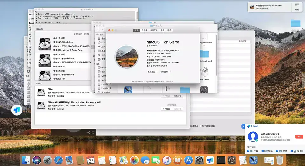305x166 pixels.
Task: Open App Store from the Dock
Action: (x=188, y=160)
